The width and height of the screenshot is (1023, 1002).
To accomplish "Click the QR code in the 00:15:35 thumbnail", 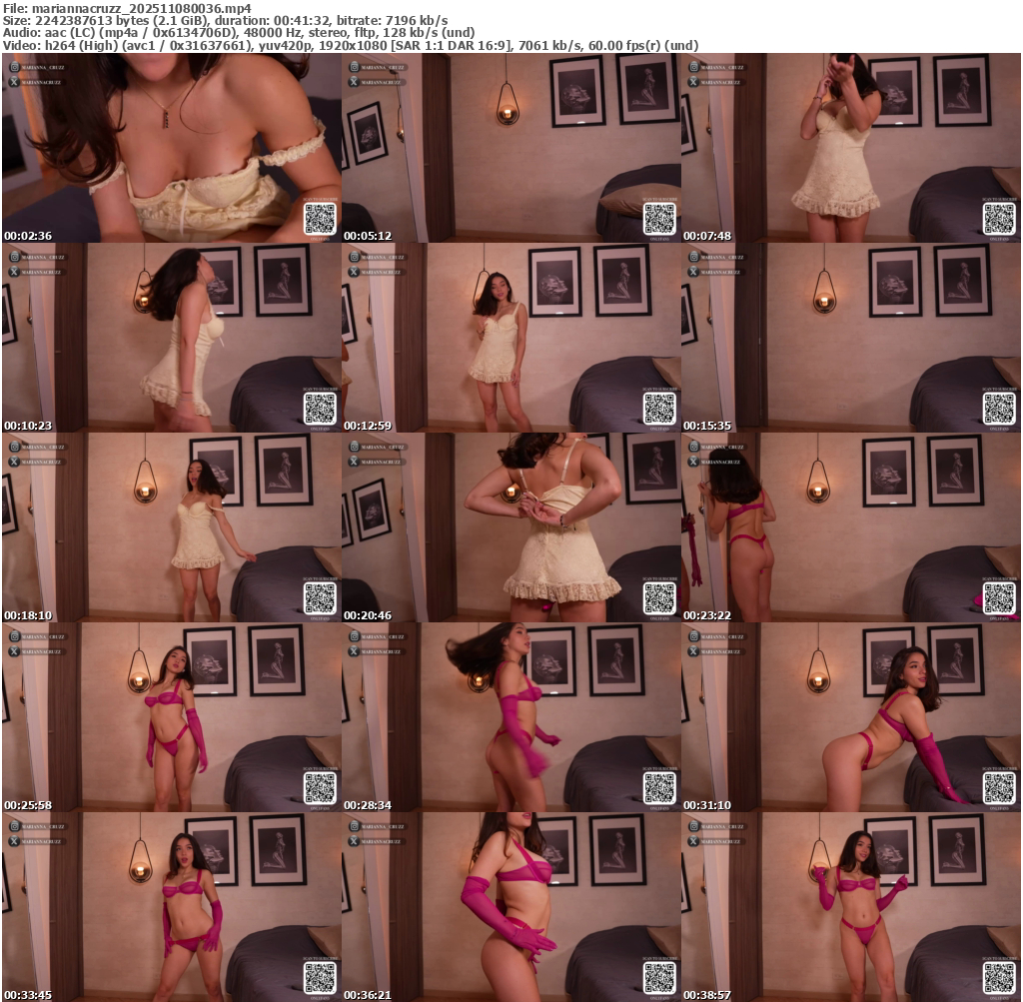I will click(998, 407).
